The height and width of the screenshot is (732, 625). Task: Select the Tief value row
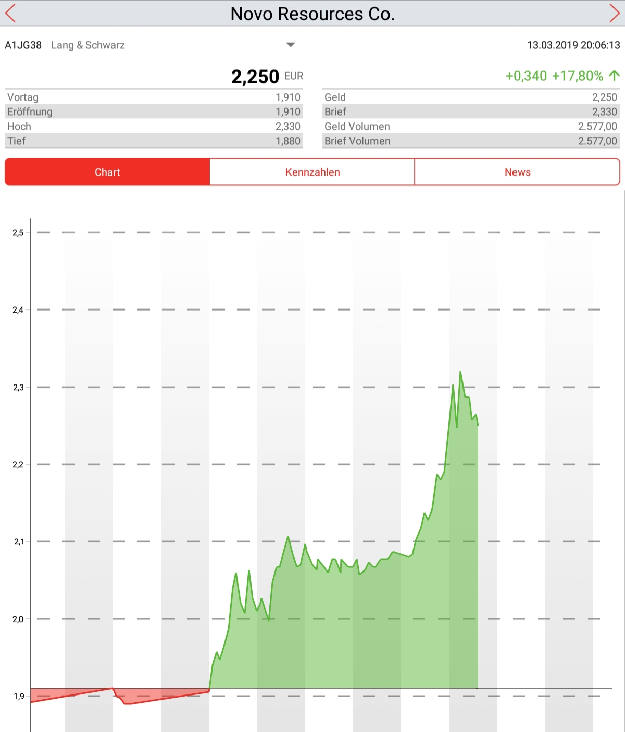[x=154, y=141]
